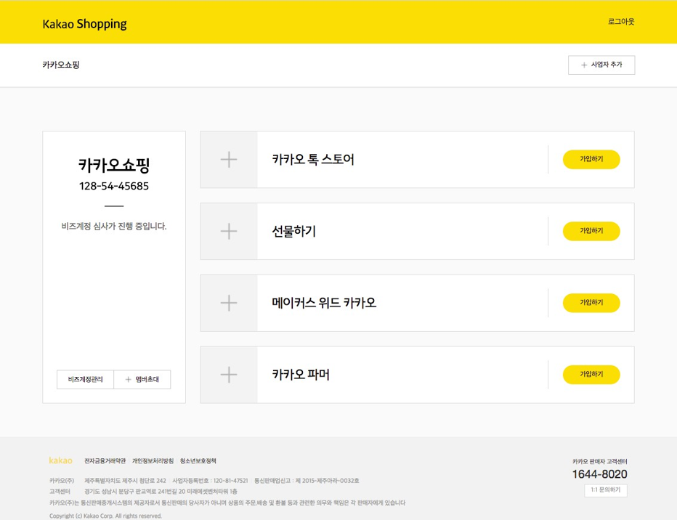Screen dimensions: 677x520
Task: Click the Kakao Shopping logo
Action: tap(84, 24)
